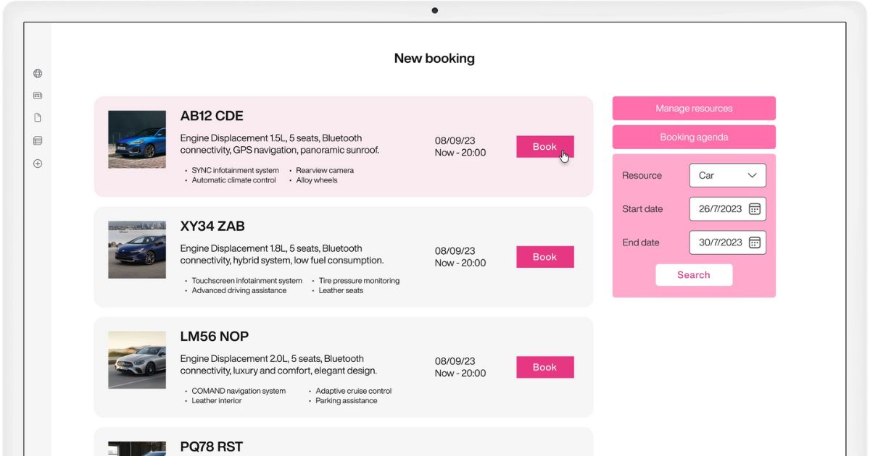This screenshot has width=870, height=456.
Task: Open the table list icon in the sidebar
Action: 38,140
